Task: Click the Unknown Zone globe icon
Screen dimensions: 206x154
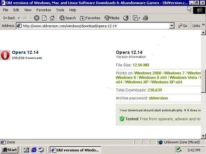Action: click(x=160, y=142)
